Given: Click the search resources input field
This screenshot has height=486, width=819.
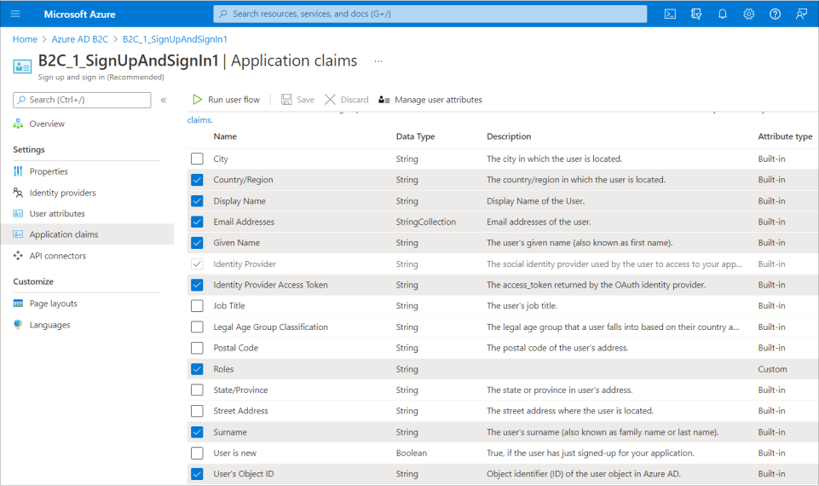Looking at the screenshot, I should 430,14.
